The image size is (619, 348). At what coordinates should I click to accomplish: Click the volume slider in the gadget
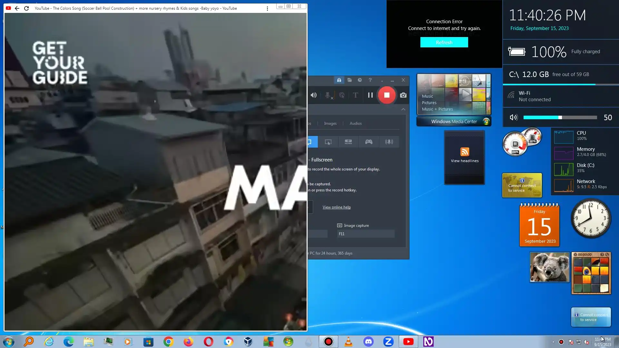pyautogui.click(x=560, y=118)
